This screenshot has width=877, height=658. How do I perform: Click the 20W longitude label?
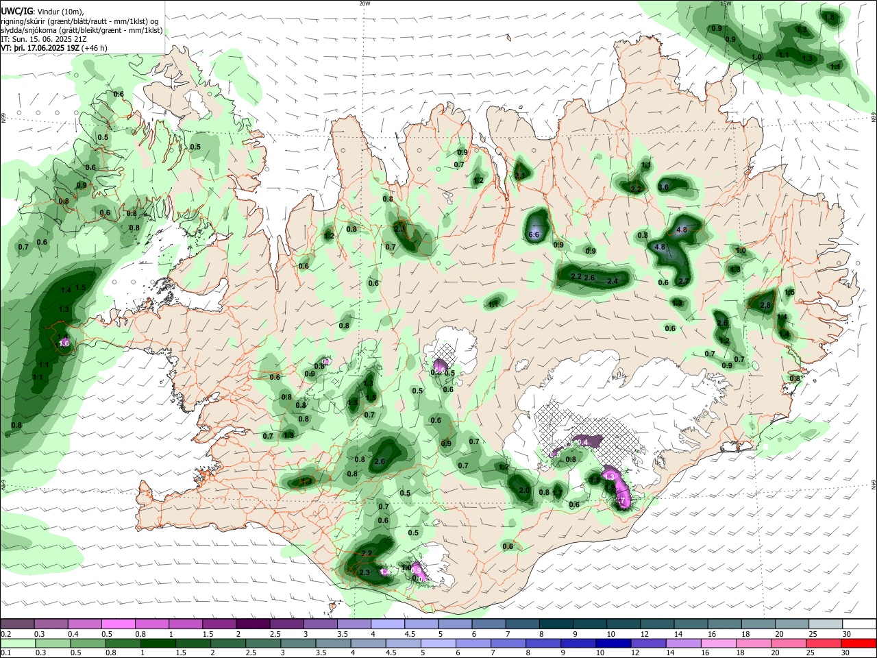365,3
